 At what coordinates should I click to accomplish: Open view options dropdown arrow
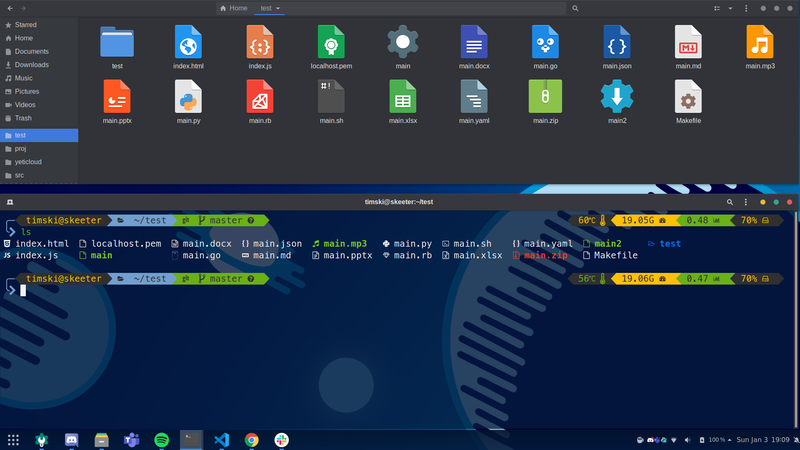point(730,8)
